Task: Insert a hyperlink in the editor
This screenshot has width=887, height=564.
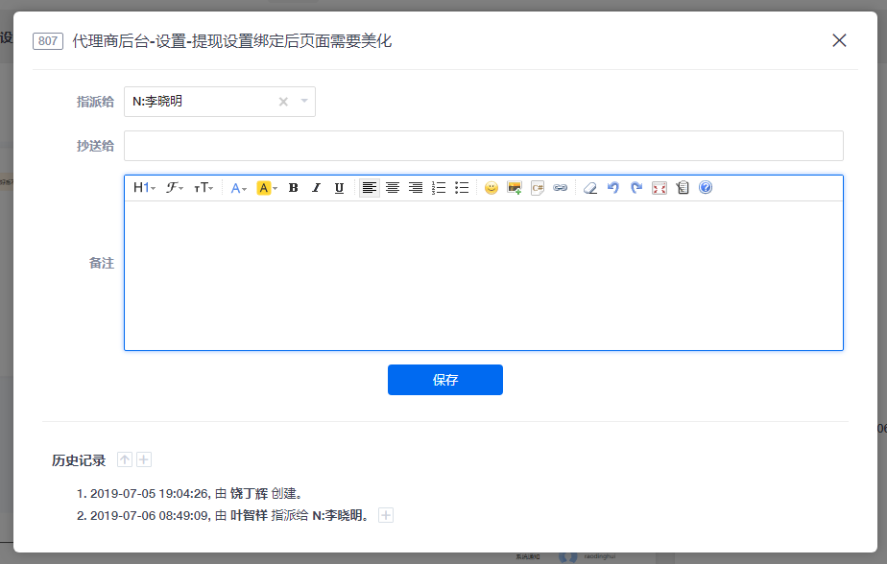Action: tap(561, 188)
